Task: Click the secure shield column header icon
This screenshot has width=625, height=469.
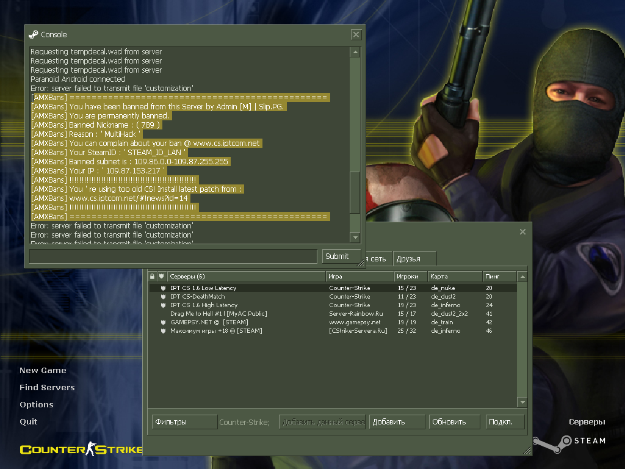Action: click(x=161, y=276)
